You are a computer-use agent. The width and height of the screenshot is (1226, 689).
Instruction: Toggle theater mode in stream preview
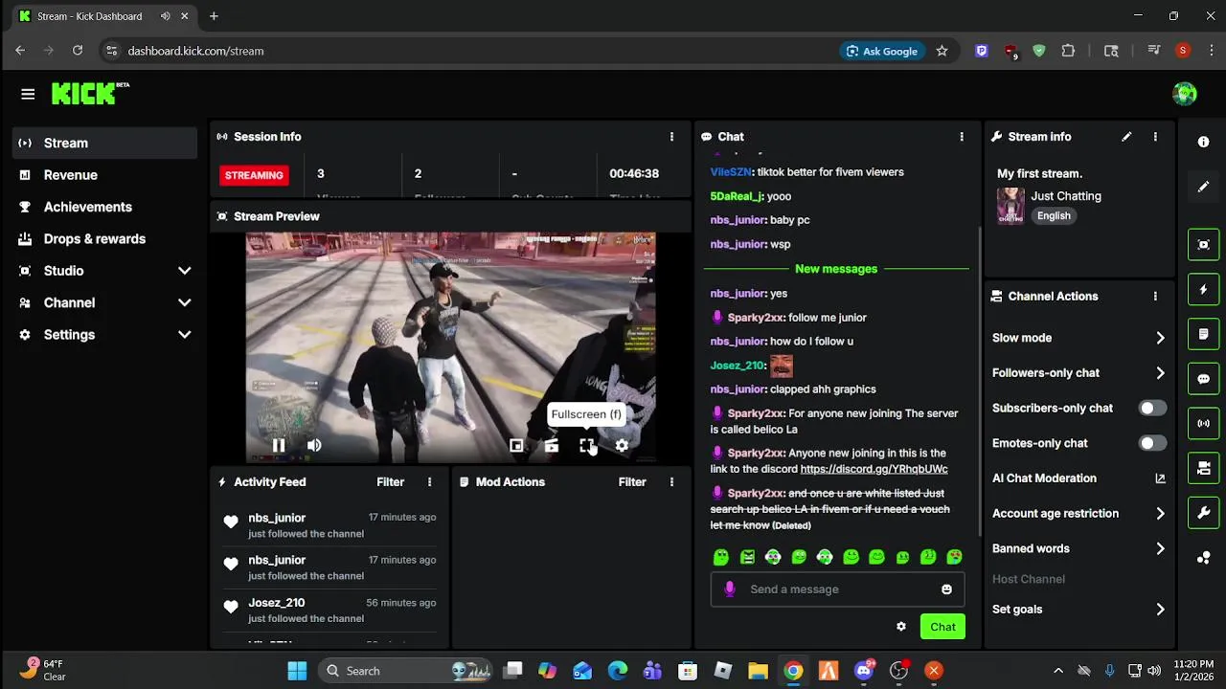[x=552, y=445]
